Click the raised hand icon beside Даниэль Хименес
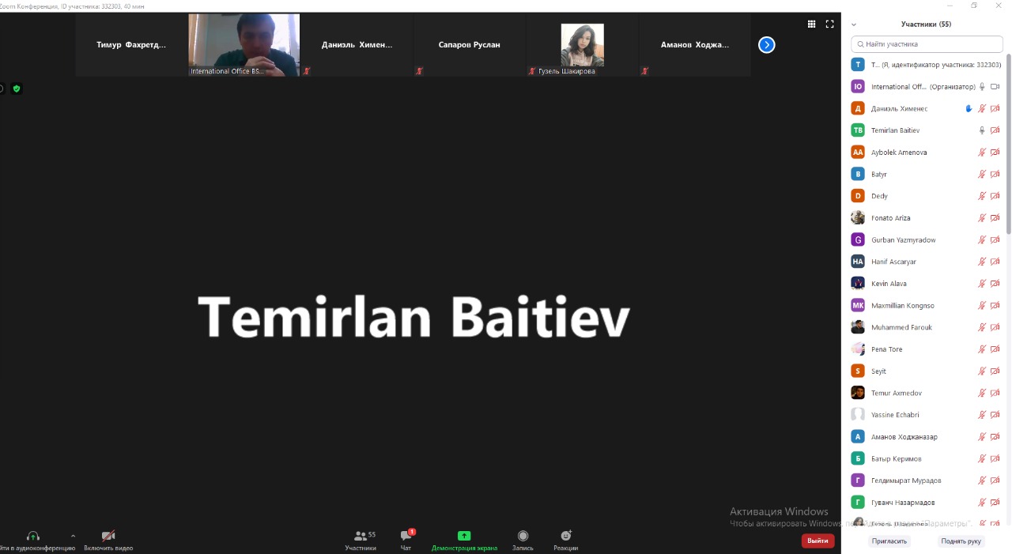 pyautogui.click(x=969, y=109)
